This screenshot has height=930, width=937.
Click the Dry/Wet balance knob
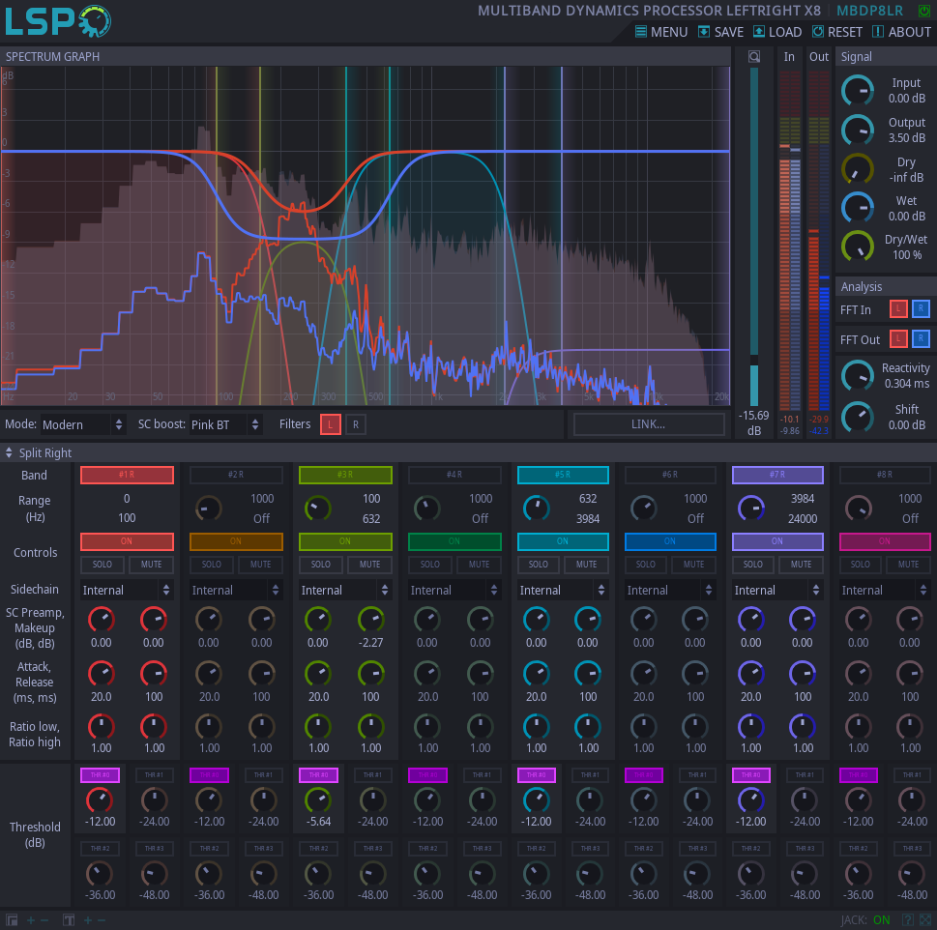858,247
